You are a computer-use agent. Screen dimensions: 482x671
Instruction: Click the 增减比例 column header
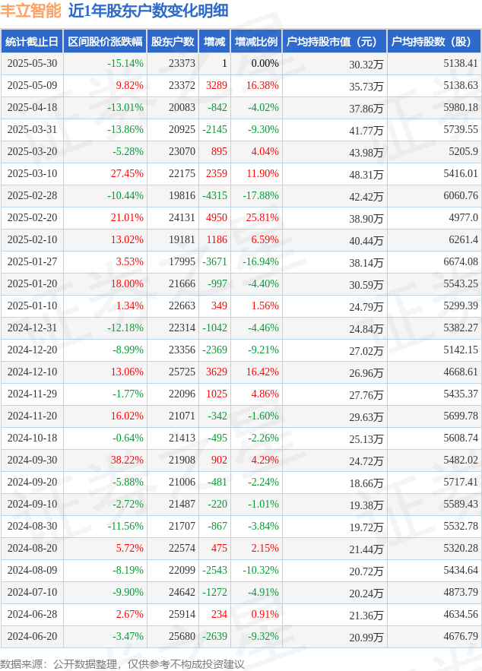(256, 42)
